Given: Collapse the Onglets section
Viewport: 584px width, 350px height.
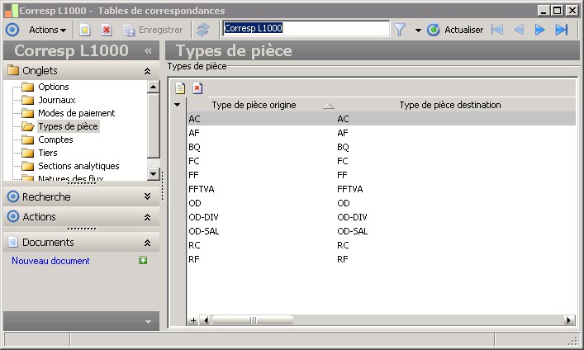Looking at the screenshot, I should (x=148, y=71).
